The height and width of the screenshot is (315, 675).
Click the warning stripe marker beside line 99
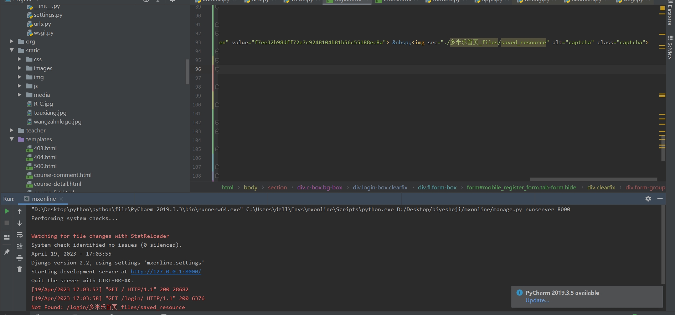point(662,95)
